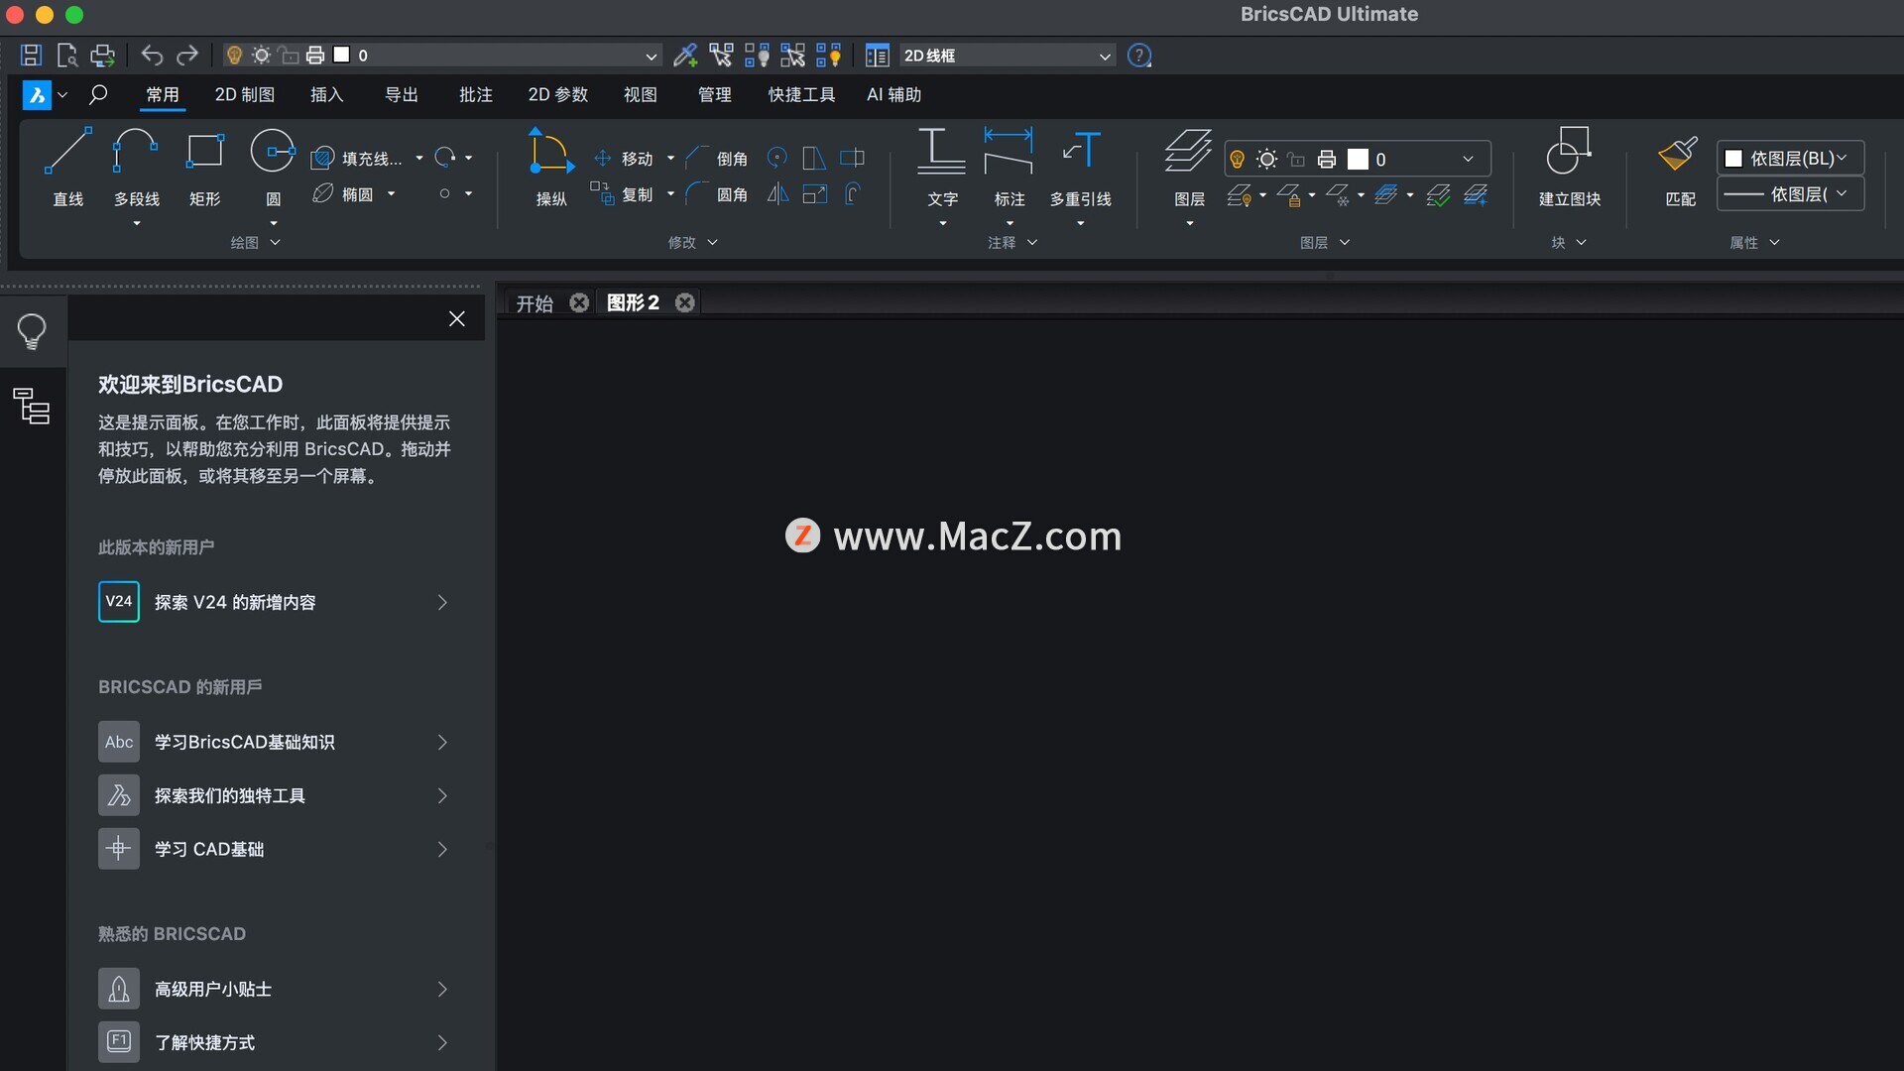Activate the Circle (圆) tool
The height and width of the screenshot is (1071, 1904).
(x=273, y=153)
